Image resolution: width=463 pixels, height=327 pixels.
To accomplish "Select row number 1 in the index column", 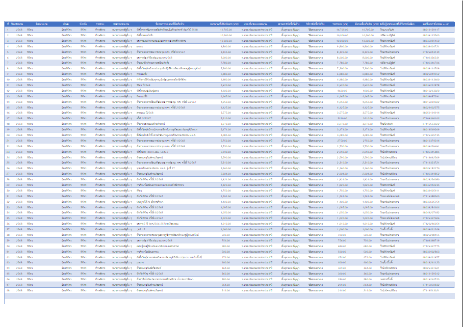I will 8,30.
